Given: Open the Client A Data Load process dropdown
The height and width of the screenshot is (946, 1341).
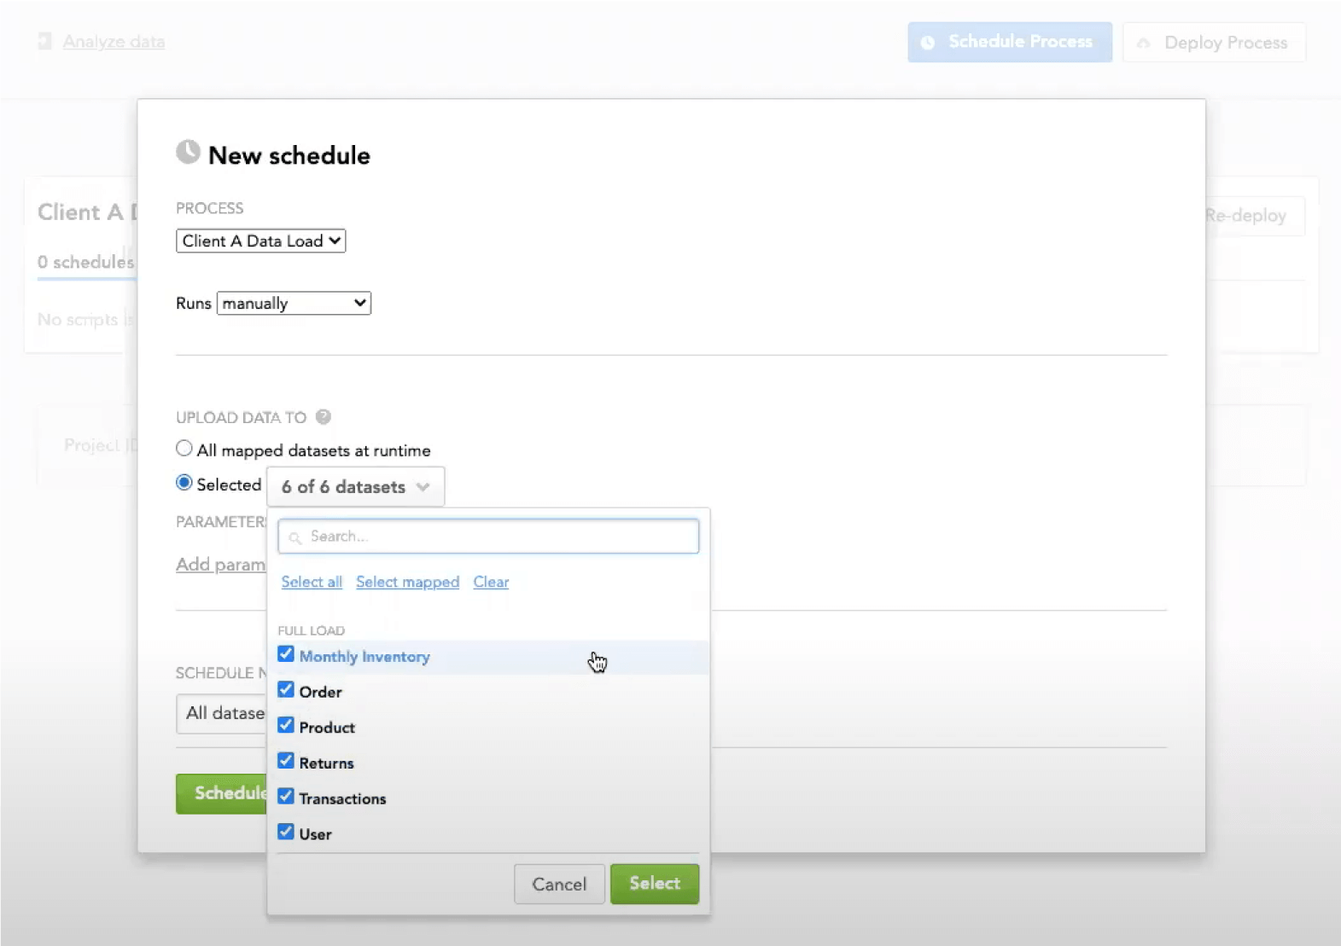Looking at the screenshot, I should [x=260, y=241].
